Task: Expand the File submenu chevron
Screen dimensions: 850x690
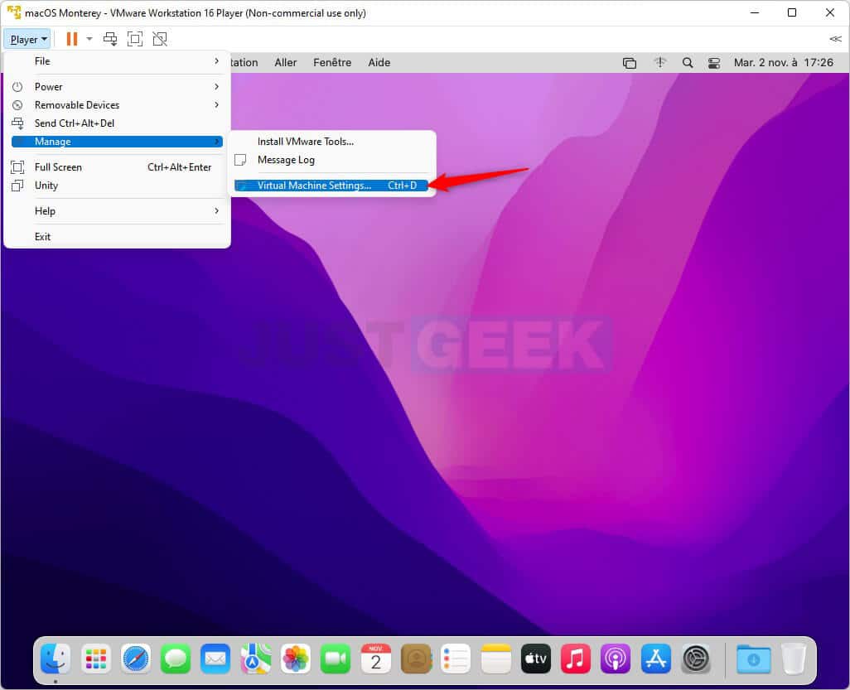Action: tap(217, 60)
